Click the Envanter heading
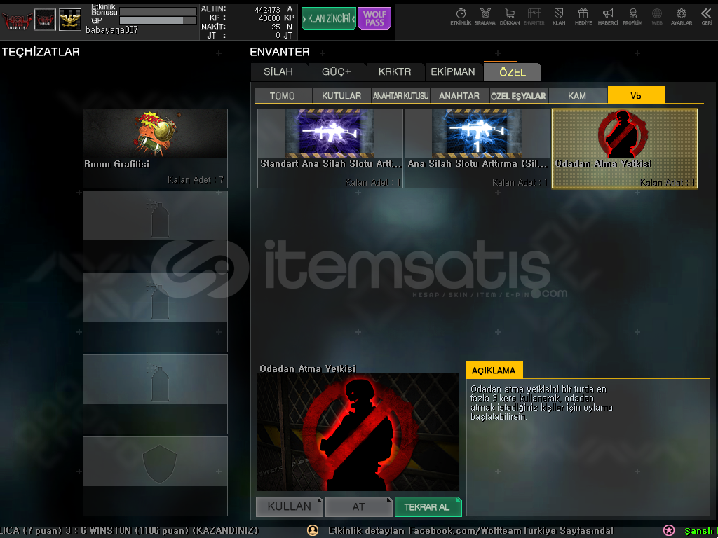The height and width of the screenshot is (538, 718). (x=280, y=52)
